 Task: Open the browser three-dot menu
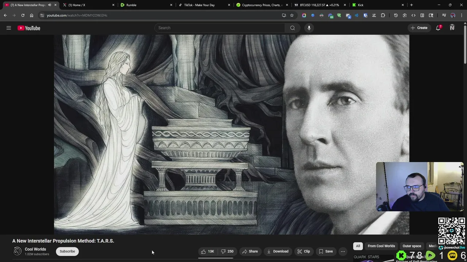click(x=462, y=15)
